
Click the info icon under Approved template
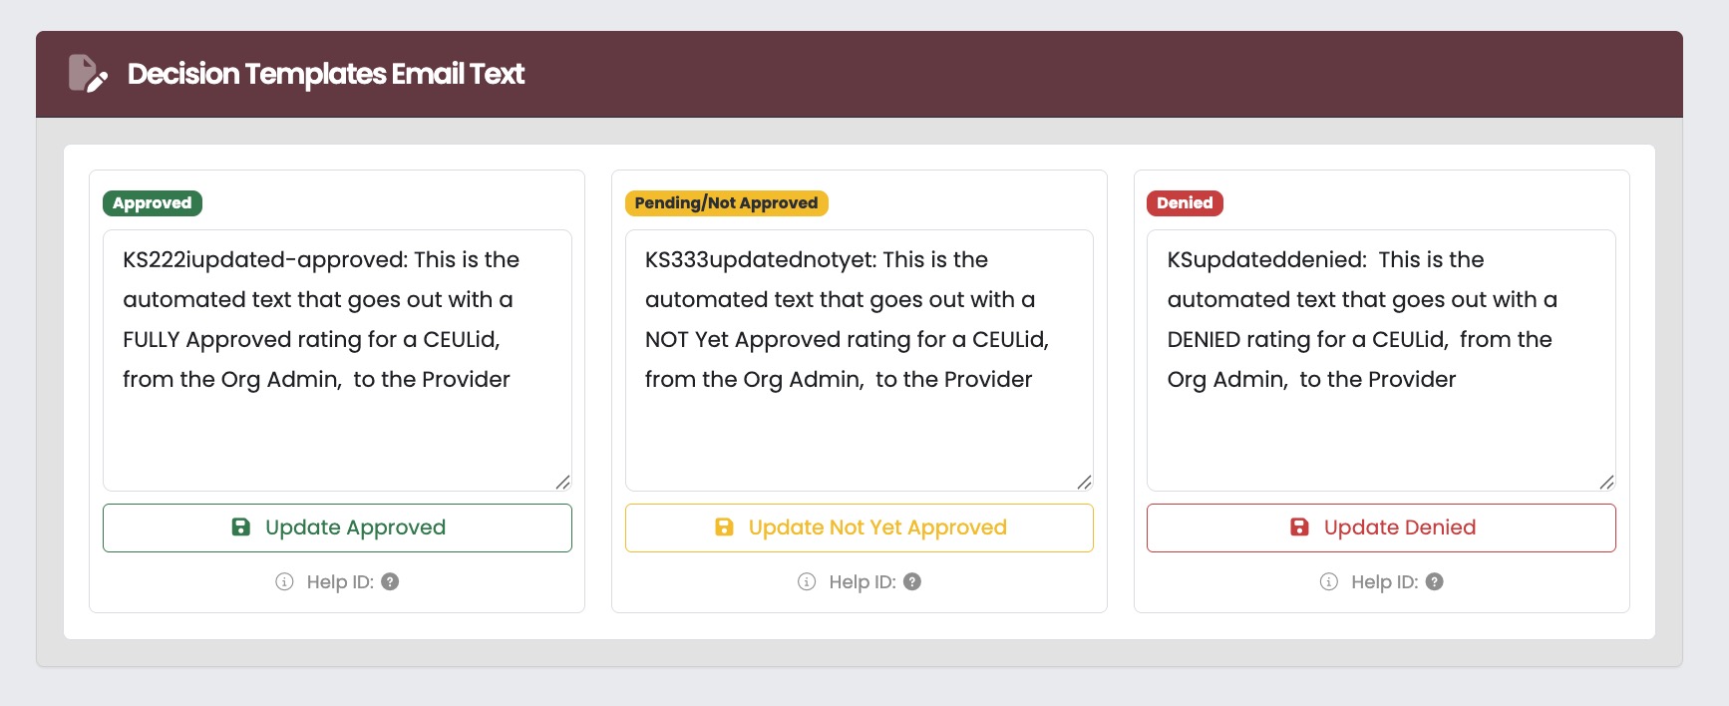285,582
